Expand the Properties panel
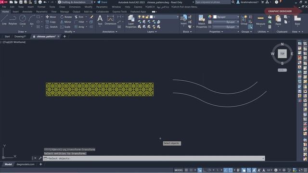This screenshot has width=308, height=173. click(216, 32)
